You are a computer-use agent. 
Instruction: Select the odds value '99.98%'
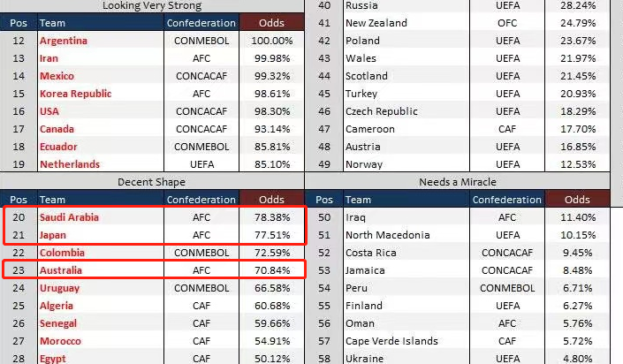click(x=272, y=58)
